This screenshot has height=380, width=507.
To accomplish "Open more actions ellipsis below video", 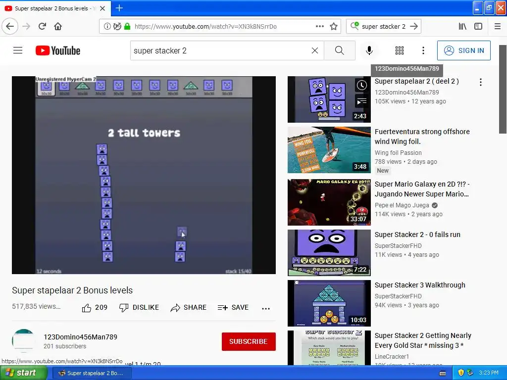I will (x=266, y=309).
